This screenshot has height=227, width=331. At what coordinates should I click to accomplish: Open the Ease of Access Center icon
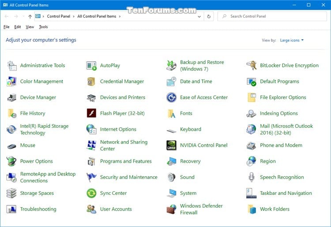(x=171, y=97)
